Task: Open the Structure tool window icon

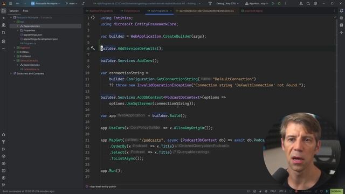Action: 4,41
